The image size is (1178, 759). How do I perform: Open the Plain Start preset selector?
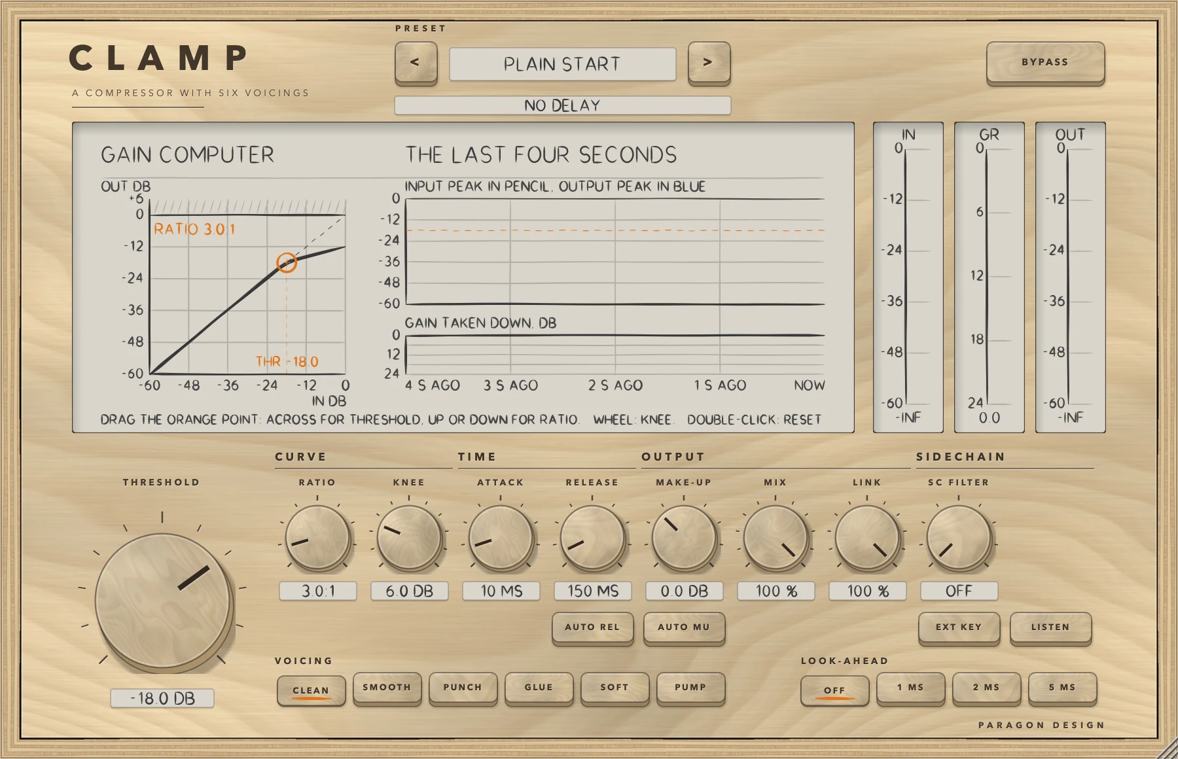click(562, 64)
